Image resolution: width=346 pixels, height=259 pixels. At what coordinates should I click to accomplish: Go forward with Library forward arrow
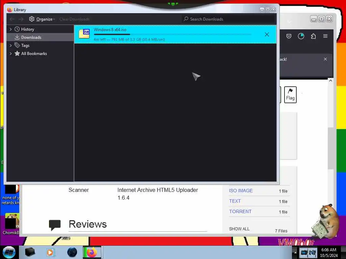coord(21,19)
